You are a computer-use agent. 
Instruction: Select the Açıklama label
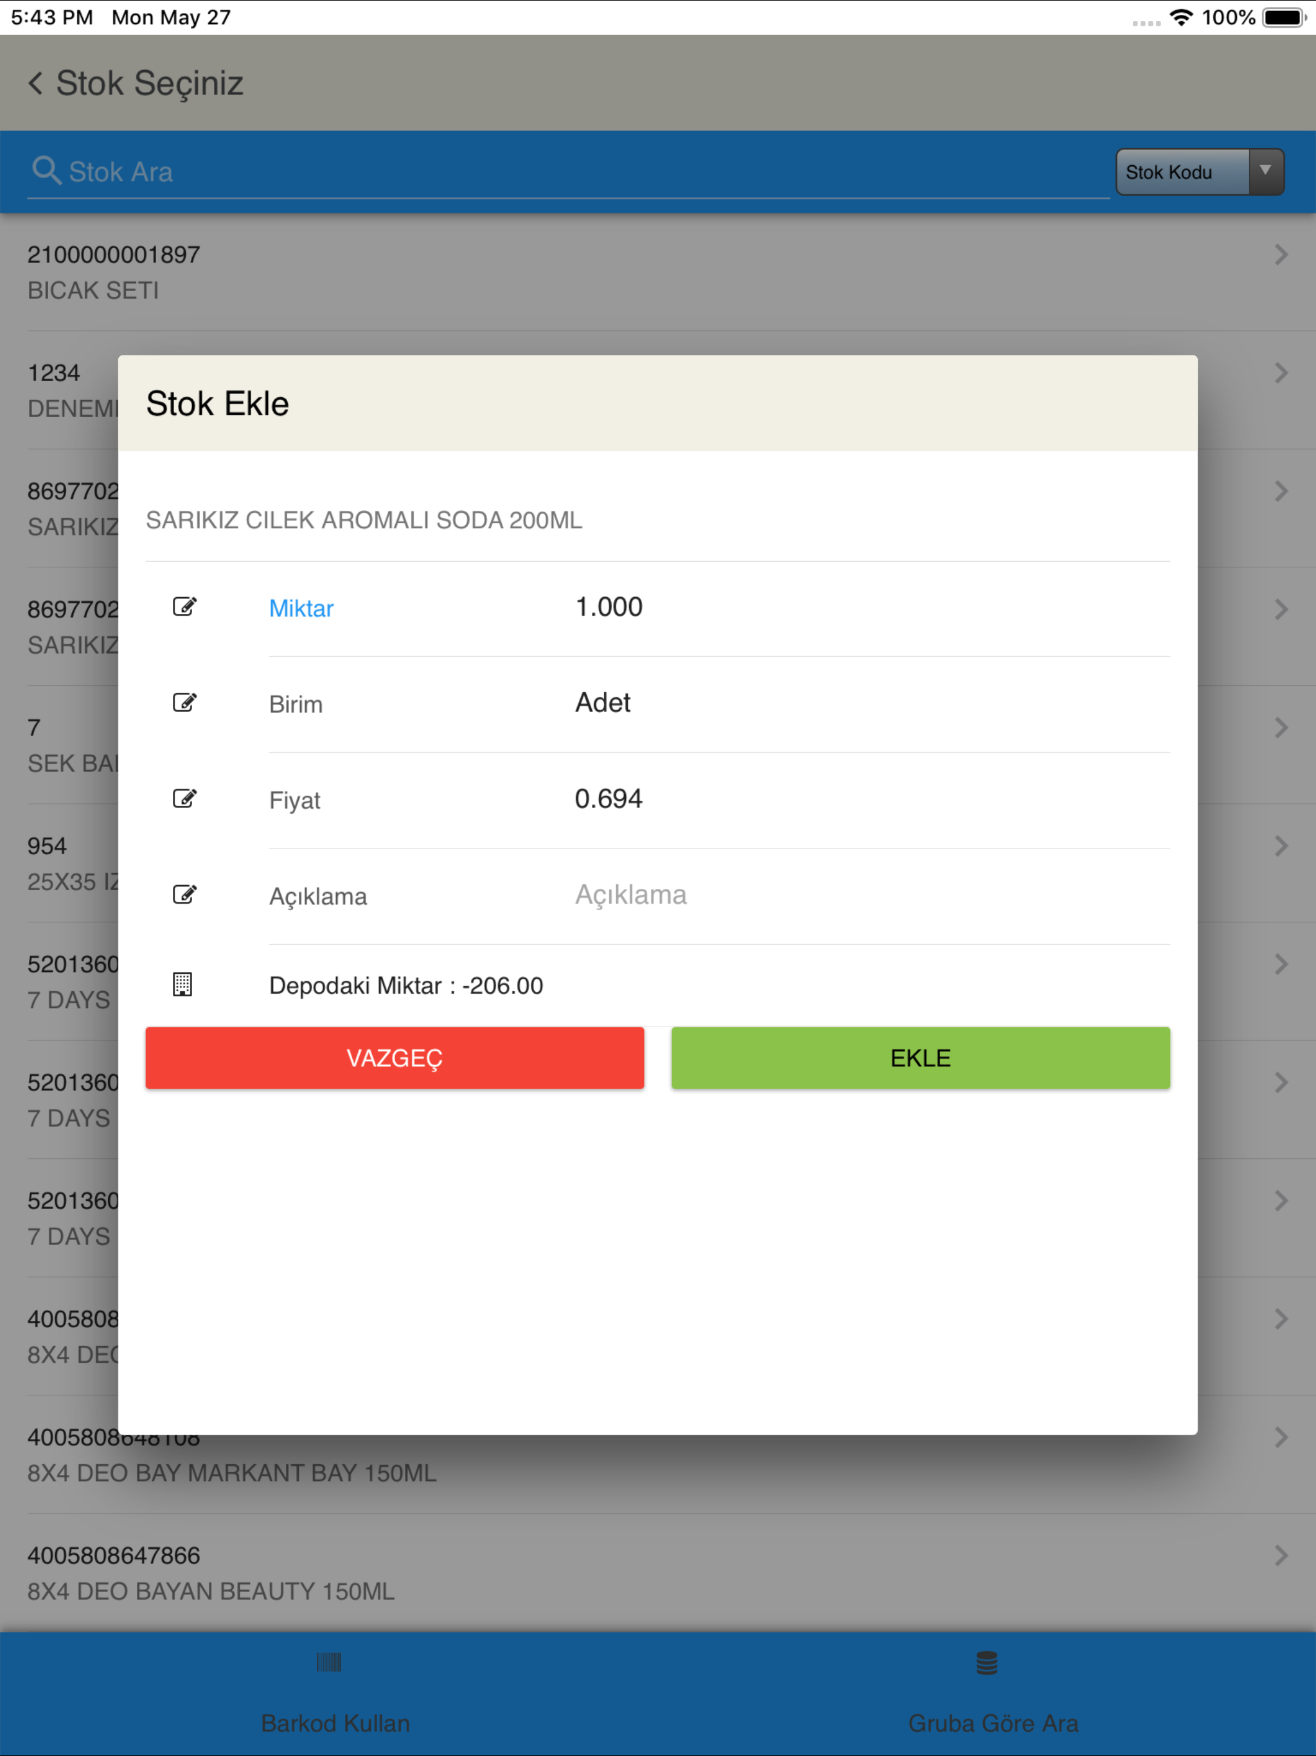(x=317, y=896)
